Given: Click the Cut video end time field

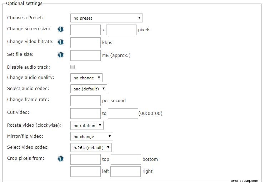Looking at the screenshot, I should pos(123,114).
